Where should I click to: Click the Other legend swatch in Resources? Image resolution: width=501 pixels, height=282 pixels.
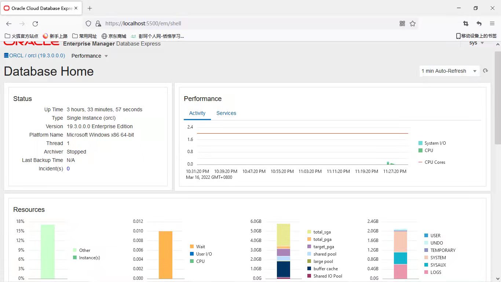tap(75, 250)
